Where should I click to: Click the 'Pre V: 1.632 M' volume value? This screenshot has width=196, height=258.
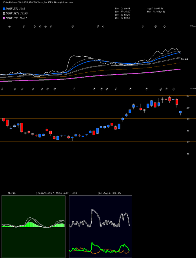click(x=156, y=12)
